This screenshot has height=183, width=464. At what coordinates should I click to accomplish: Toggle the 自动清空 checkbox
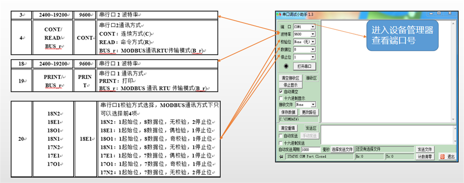coord(281,92)
